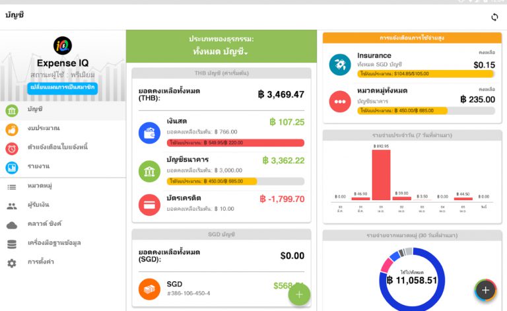Open the settings gear icon
507x311 pixels.
[12, 263]
